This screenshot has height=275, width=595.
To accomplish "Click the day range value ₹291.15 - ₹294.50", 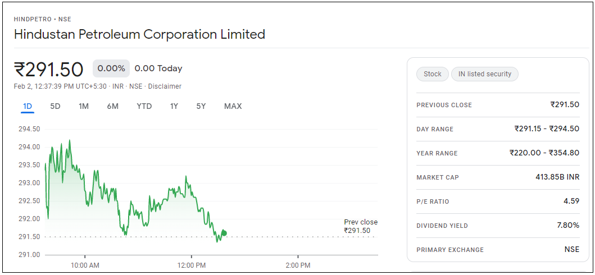I will click(x=547, y=129).
